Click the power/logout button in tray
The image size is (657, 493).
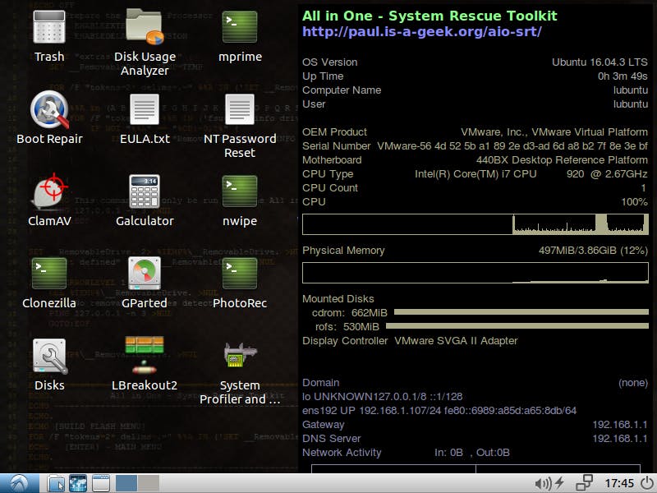[x=647, y=483]
